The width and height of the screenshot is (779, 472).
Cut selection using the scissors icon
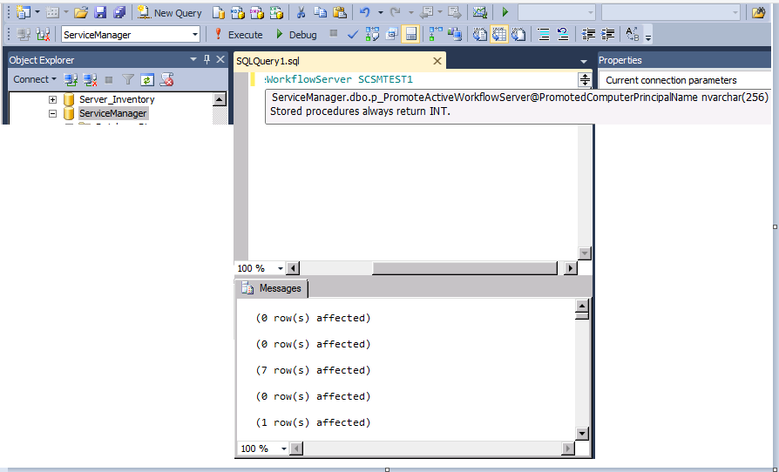(x=301, y=12)
